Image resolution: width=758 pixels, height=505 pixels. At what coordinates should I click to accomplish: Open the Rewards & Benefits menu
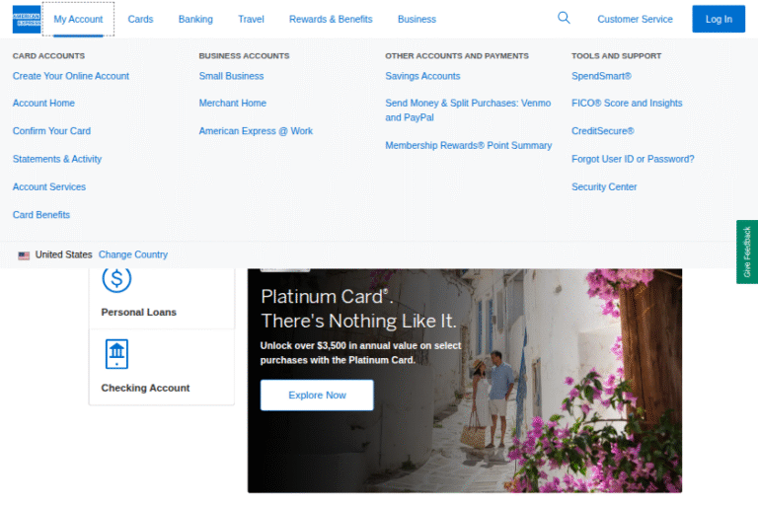[331, 19]
